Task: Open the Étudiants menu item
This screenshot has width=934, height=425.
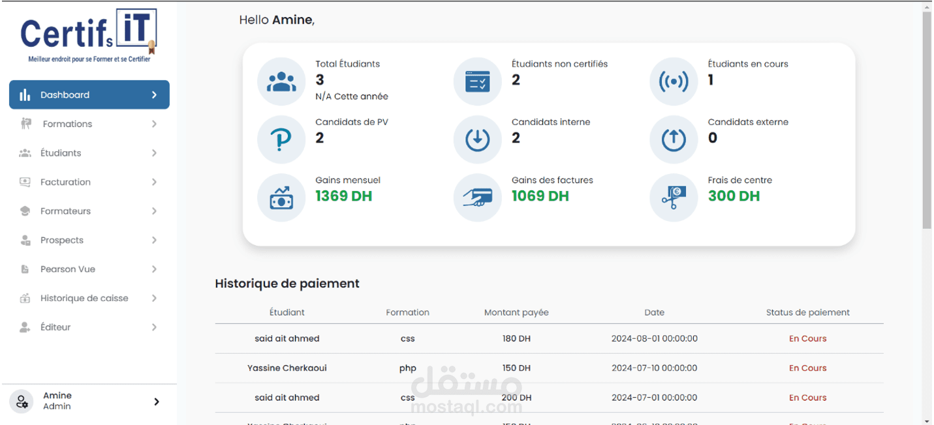Action: [x=89, y=153]
